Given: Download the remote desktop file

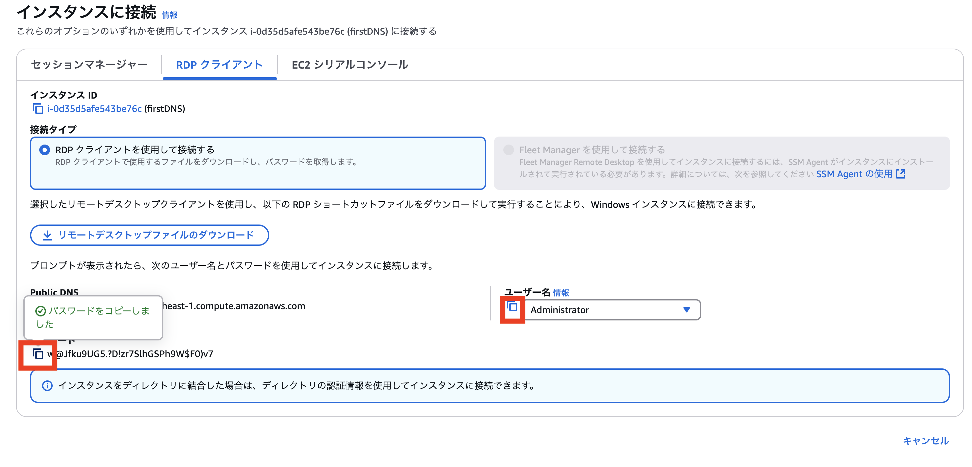Looking at the screenshot, I should 149,235.
